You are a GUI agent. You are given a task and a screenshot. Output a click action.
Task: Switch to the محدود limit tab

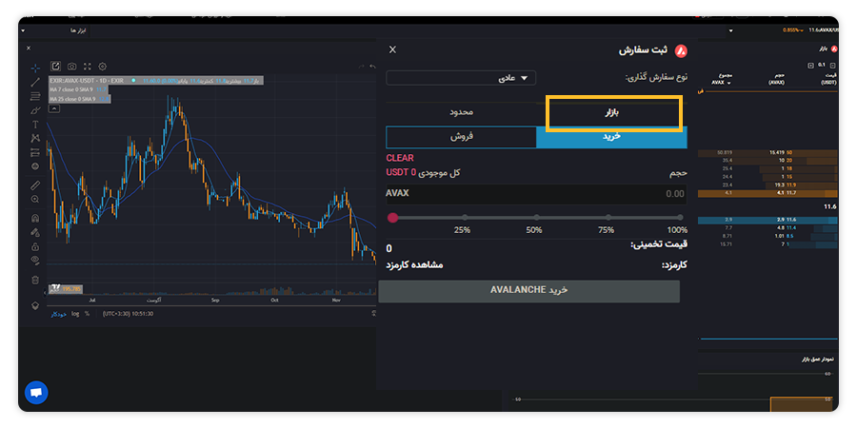coord(461,112)
